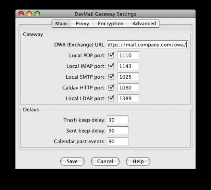Focus the Local LDAP port field
Image resolution: width=211 pixels, height=190 pixels.
pyautogui.click(x=129, y=98)
